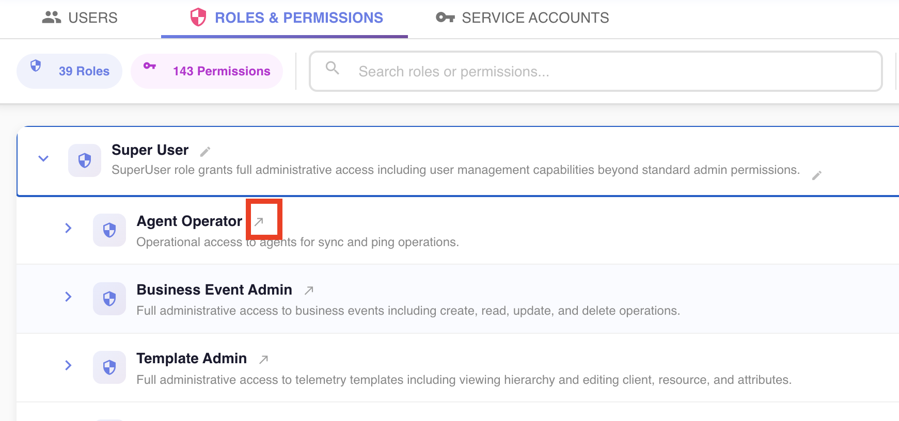Screen dimensions: 899x421
Task: Click Business Event Admin shield icon
Action: click(109, 299)
